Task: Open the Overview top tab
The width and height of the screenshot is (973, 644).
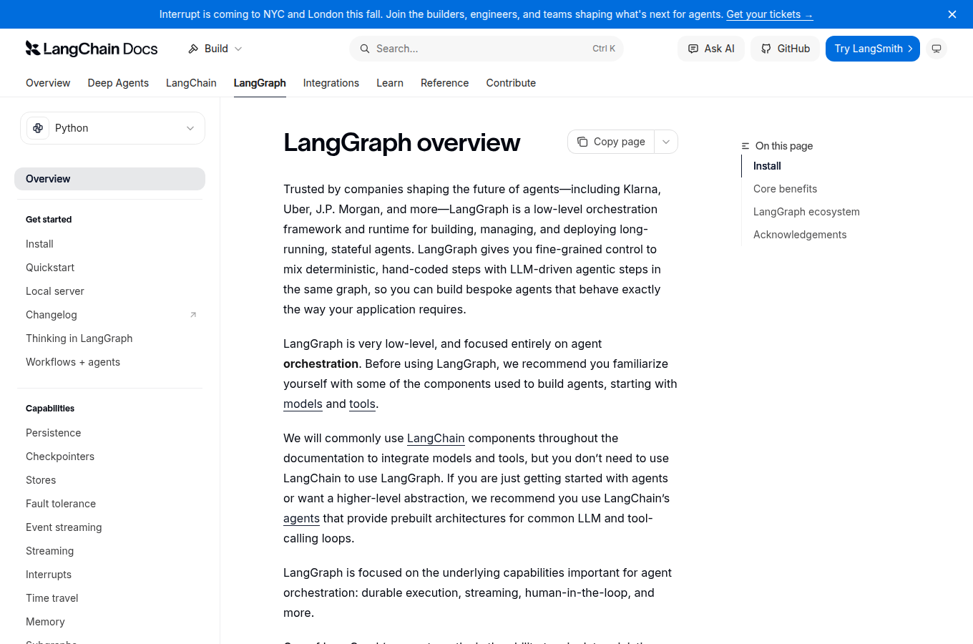Action: coord(48,83)
